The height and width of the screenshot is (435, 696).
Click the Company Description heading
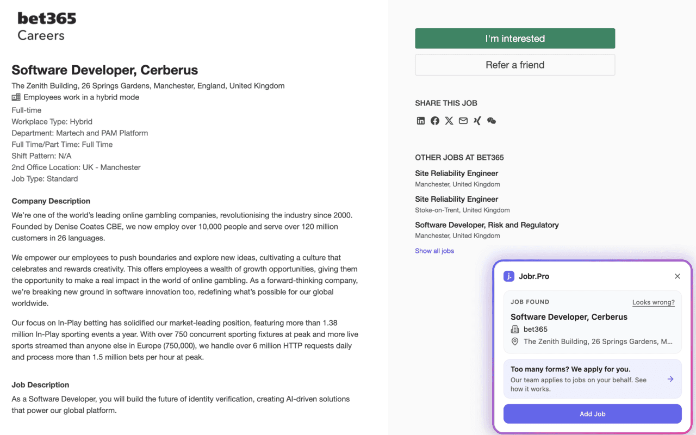[x=51, y=201]
